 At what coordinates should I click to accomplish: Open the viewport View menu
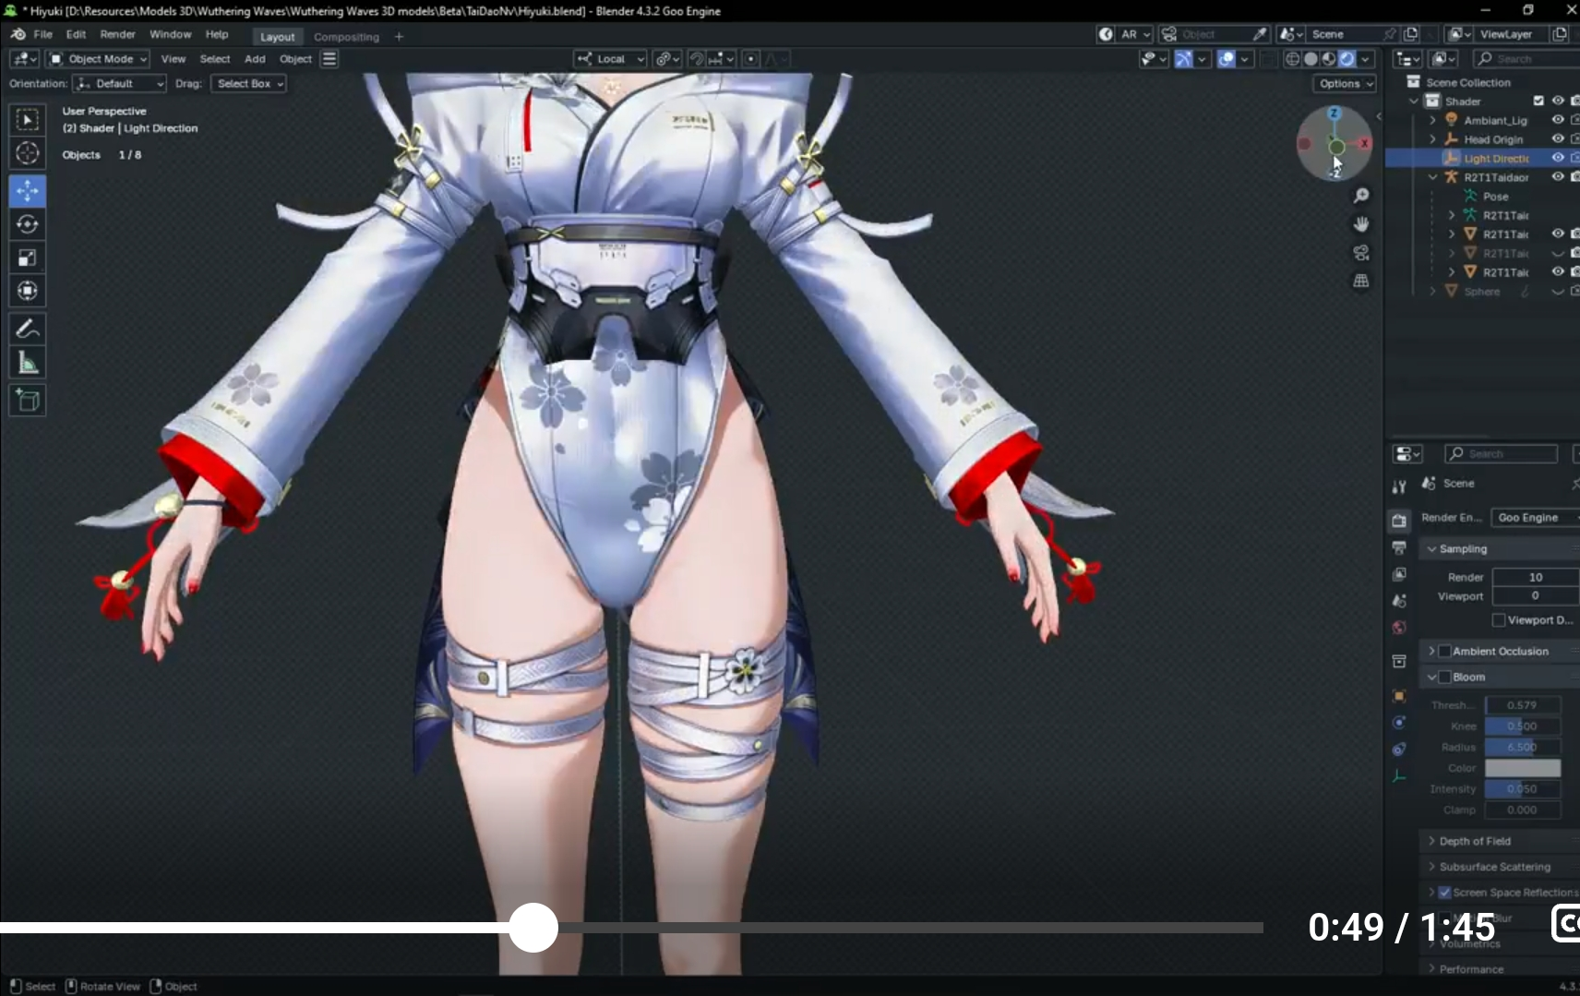[x=174, y=59]
